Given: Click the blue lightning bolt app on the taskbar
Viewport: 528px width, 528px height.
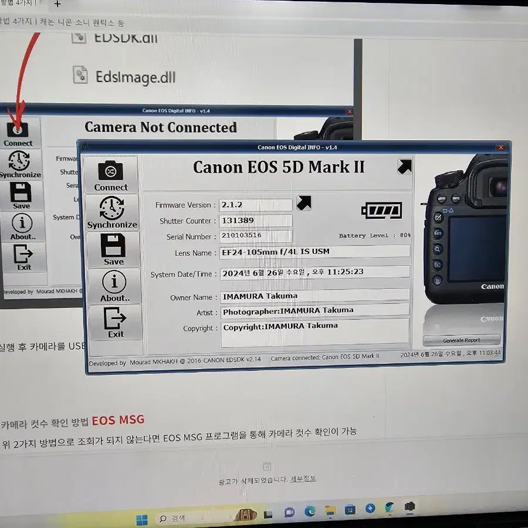Looking at the screenshot, I should point(370,508).
